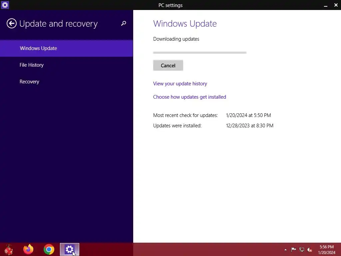Cancel the updates download

pos(168,65)
